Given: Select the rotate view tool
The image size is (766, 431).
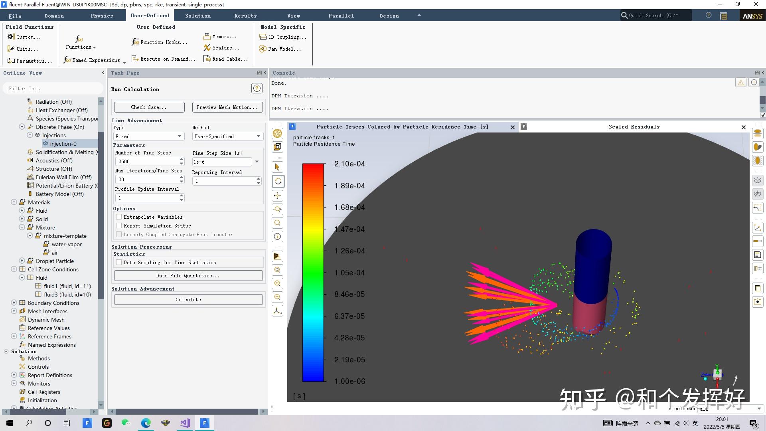Looking at the screenshot, I should [278, 181].
